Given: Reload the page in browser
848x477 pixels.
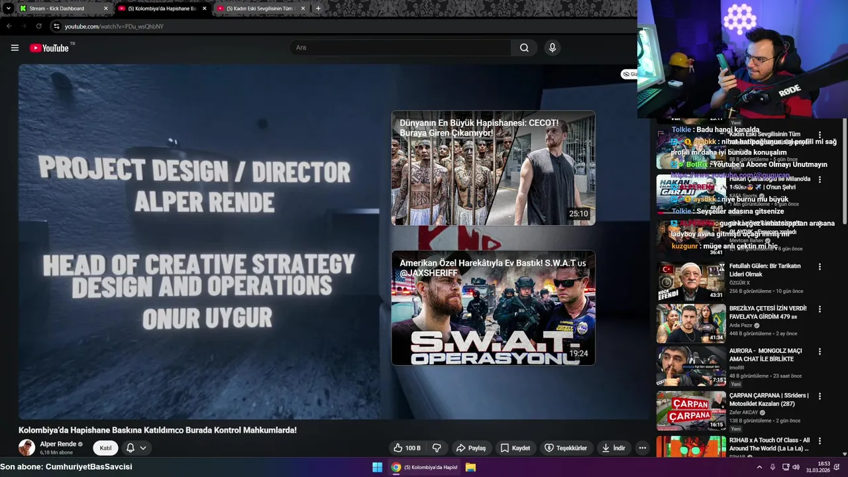Looking at the screenshot, I should pyautogui.click(x=38, y=26).
